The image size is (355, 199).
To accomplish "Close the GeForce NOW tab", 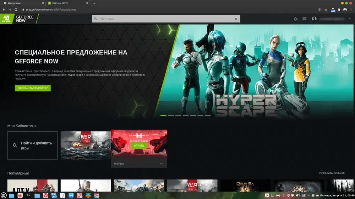I will 87,3.
